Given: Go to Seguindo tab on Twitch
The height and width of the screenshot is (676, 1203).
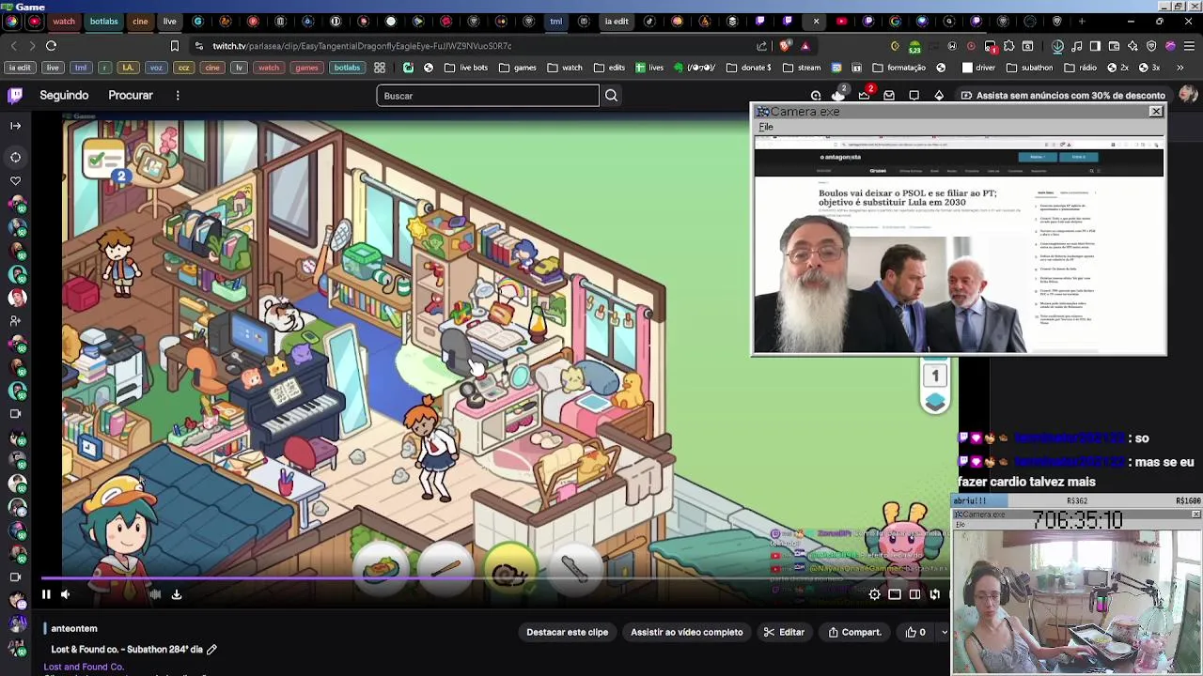Looking at the screenshot, I should click(64, 95).
